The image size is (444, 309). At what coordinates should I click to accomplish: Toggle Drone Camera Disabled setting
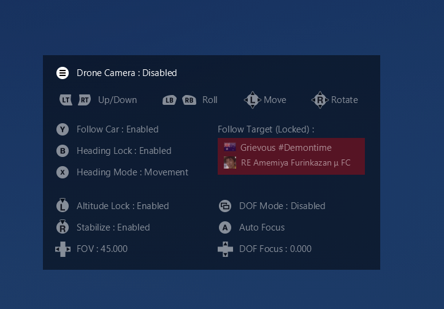pos(126,73)
